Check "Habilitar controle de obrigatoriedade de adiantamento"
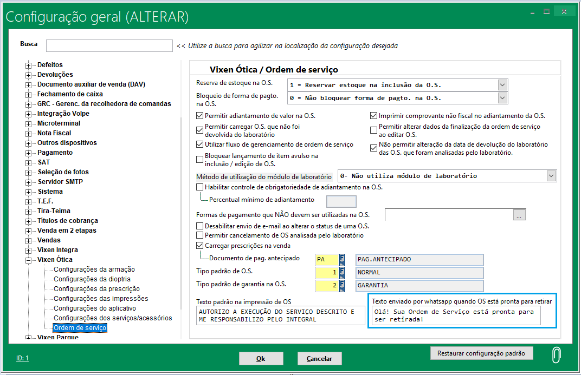 click(199, 187)
